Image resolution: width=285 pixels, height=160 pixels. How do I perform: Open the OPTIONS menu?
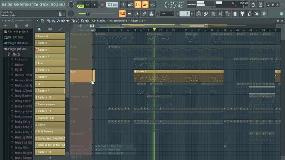pos(45,4)
